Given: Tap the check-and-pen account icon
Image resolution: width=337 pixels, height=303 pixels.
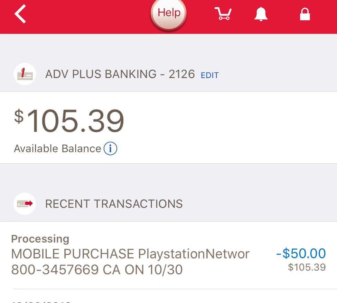Looking at the screenshot, I should pos(25,74).
